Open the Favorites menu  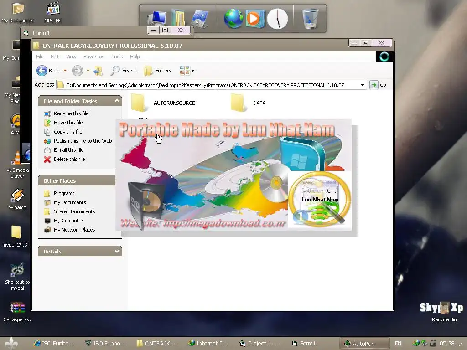[94, 57]
